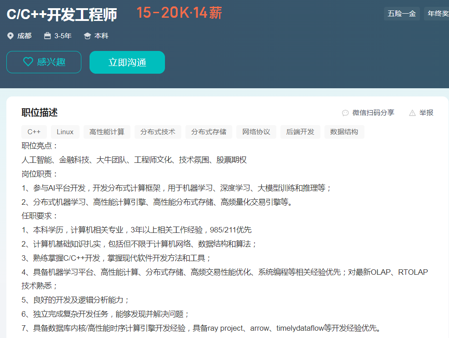Viewport: 449px width, 338px height.
Task: Click the 15-20K·14薪 salary text
Action: coord(179,13)
